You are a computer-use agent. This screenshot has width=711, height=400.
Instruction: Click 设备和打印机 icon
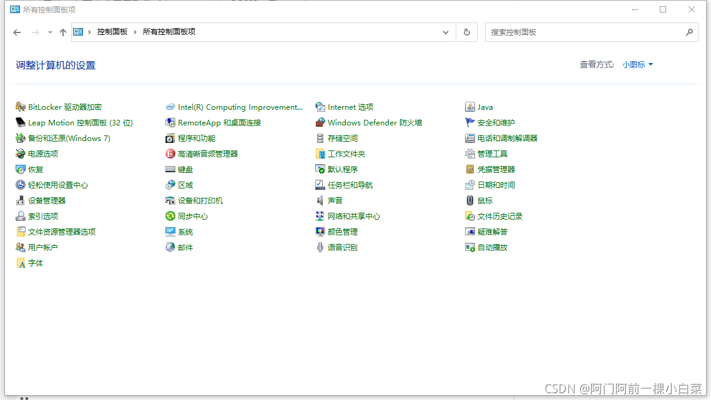click(x=170, y=200)
